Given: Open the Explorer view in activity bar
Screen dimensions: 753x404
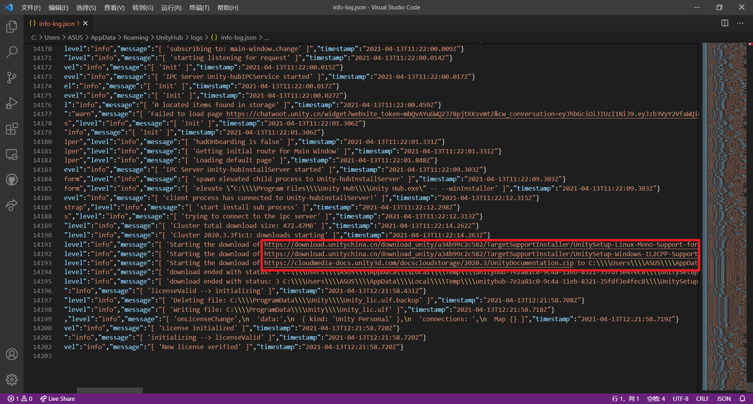Looking at the screenshot, I should (12, 27).
